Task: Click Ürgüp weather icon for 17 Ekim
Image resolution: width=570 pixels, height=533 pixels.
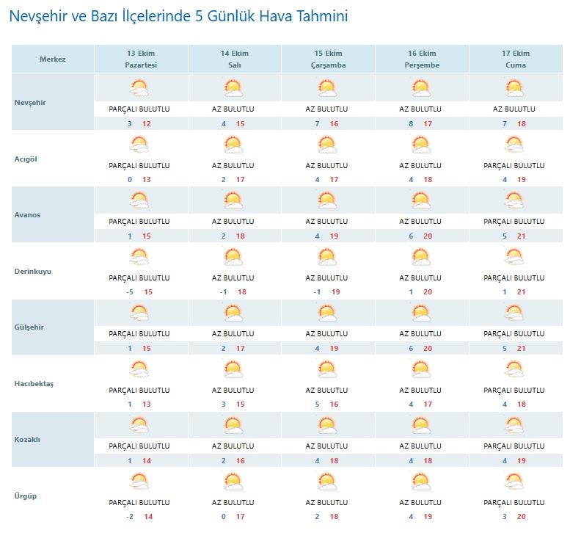Action: (516, 482)
